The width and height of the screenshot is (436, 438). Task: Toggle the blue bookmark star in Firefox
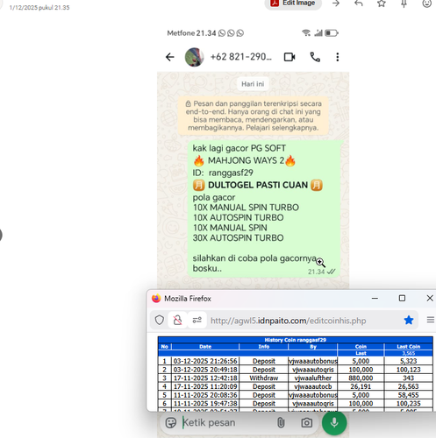click(409, 321)
